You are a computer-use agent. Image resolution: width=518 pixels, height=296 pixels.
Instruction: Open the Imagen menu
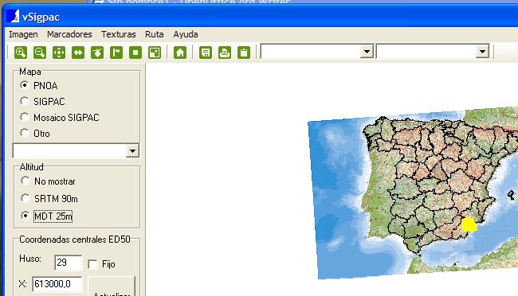pos(23,34)
